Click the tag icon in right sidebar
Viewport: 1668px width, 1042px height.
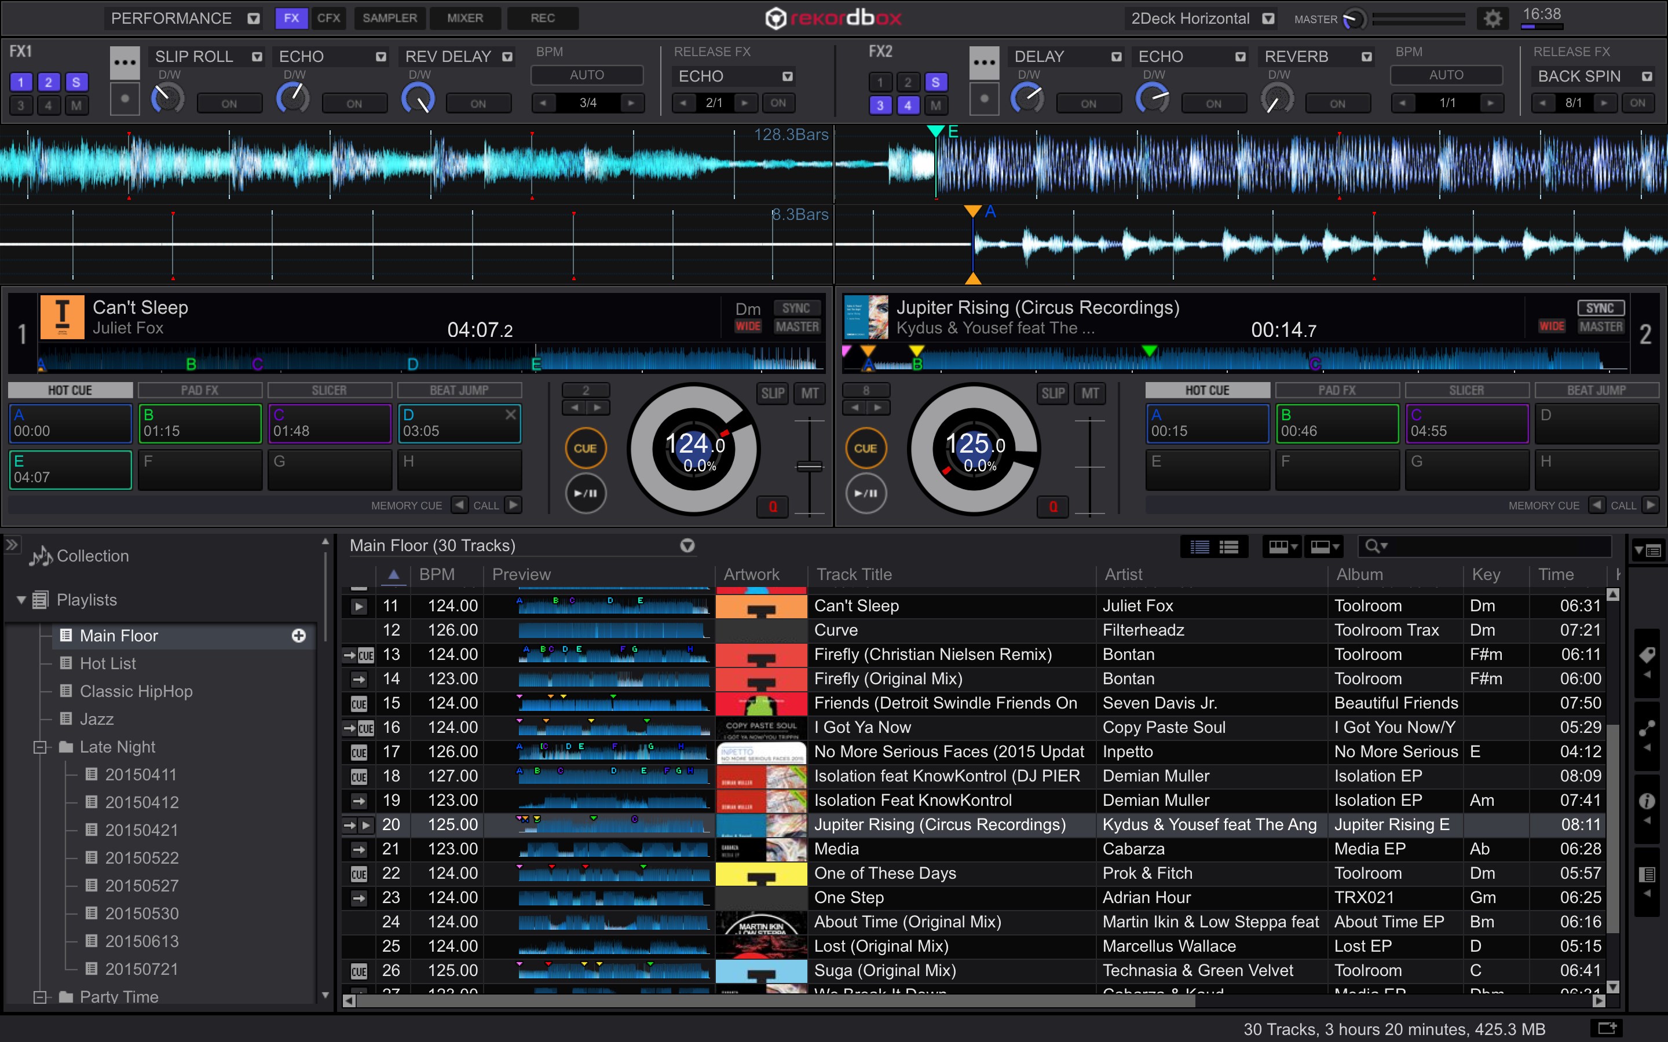(1647, 654)
